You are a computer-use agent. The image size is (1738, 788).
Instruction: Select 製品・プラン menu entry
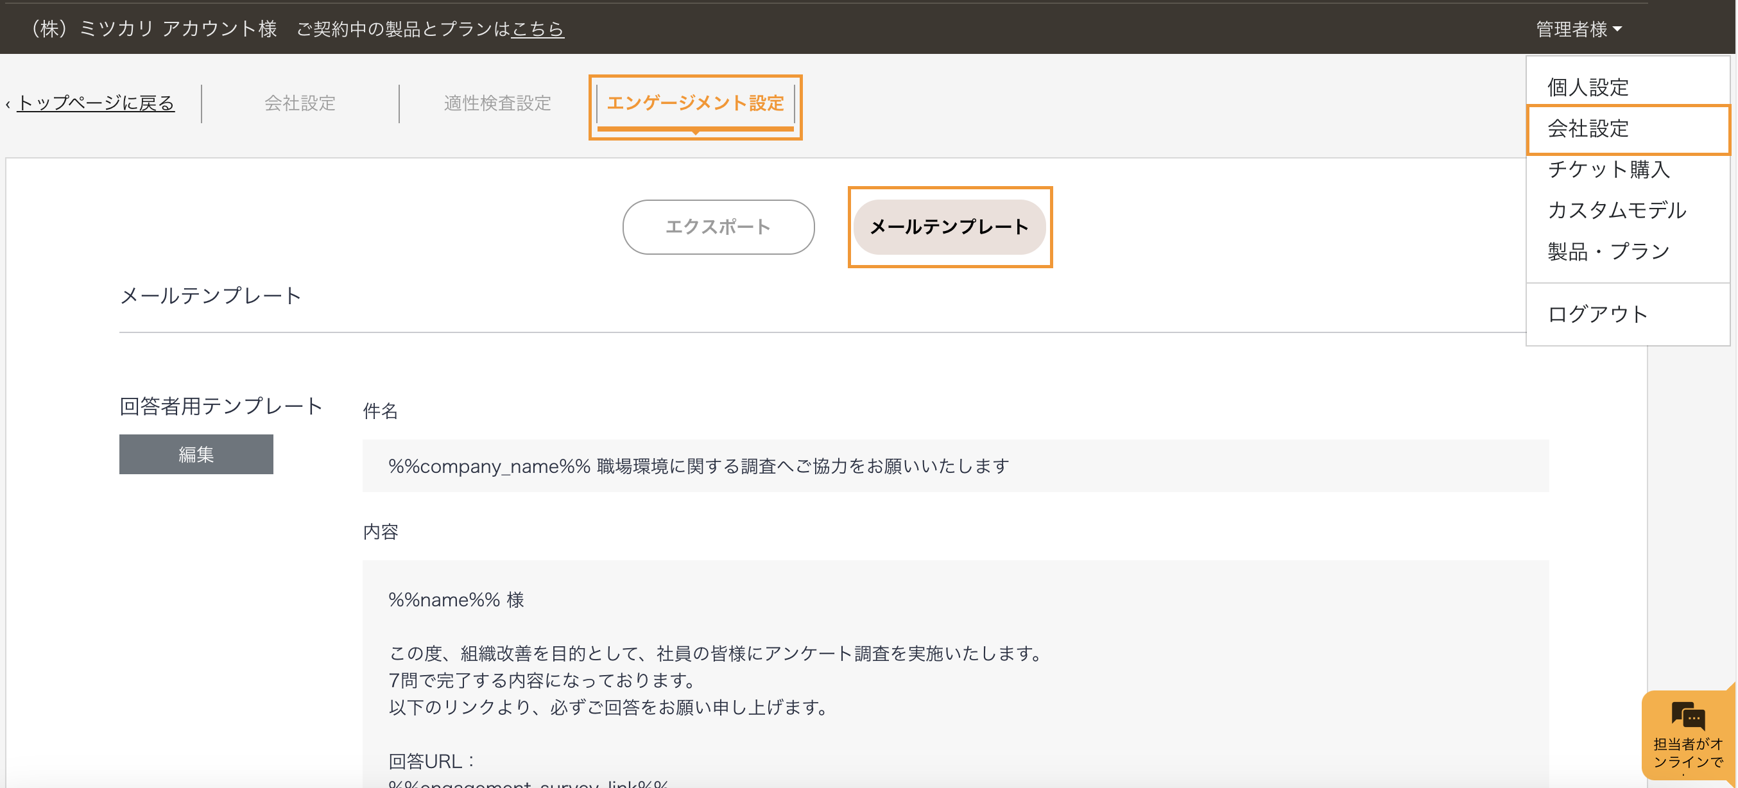click(x=1608, y=251)
